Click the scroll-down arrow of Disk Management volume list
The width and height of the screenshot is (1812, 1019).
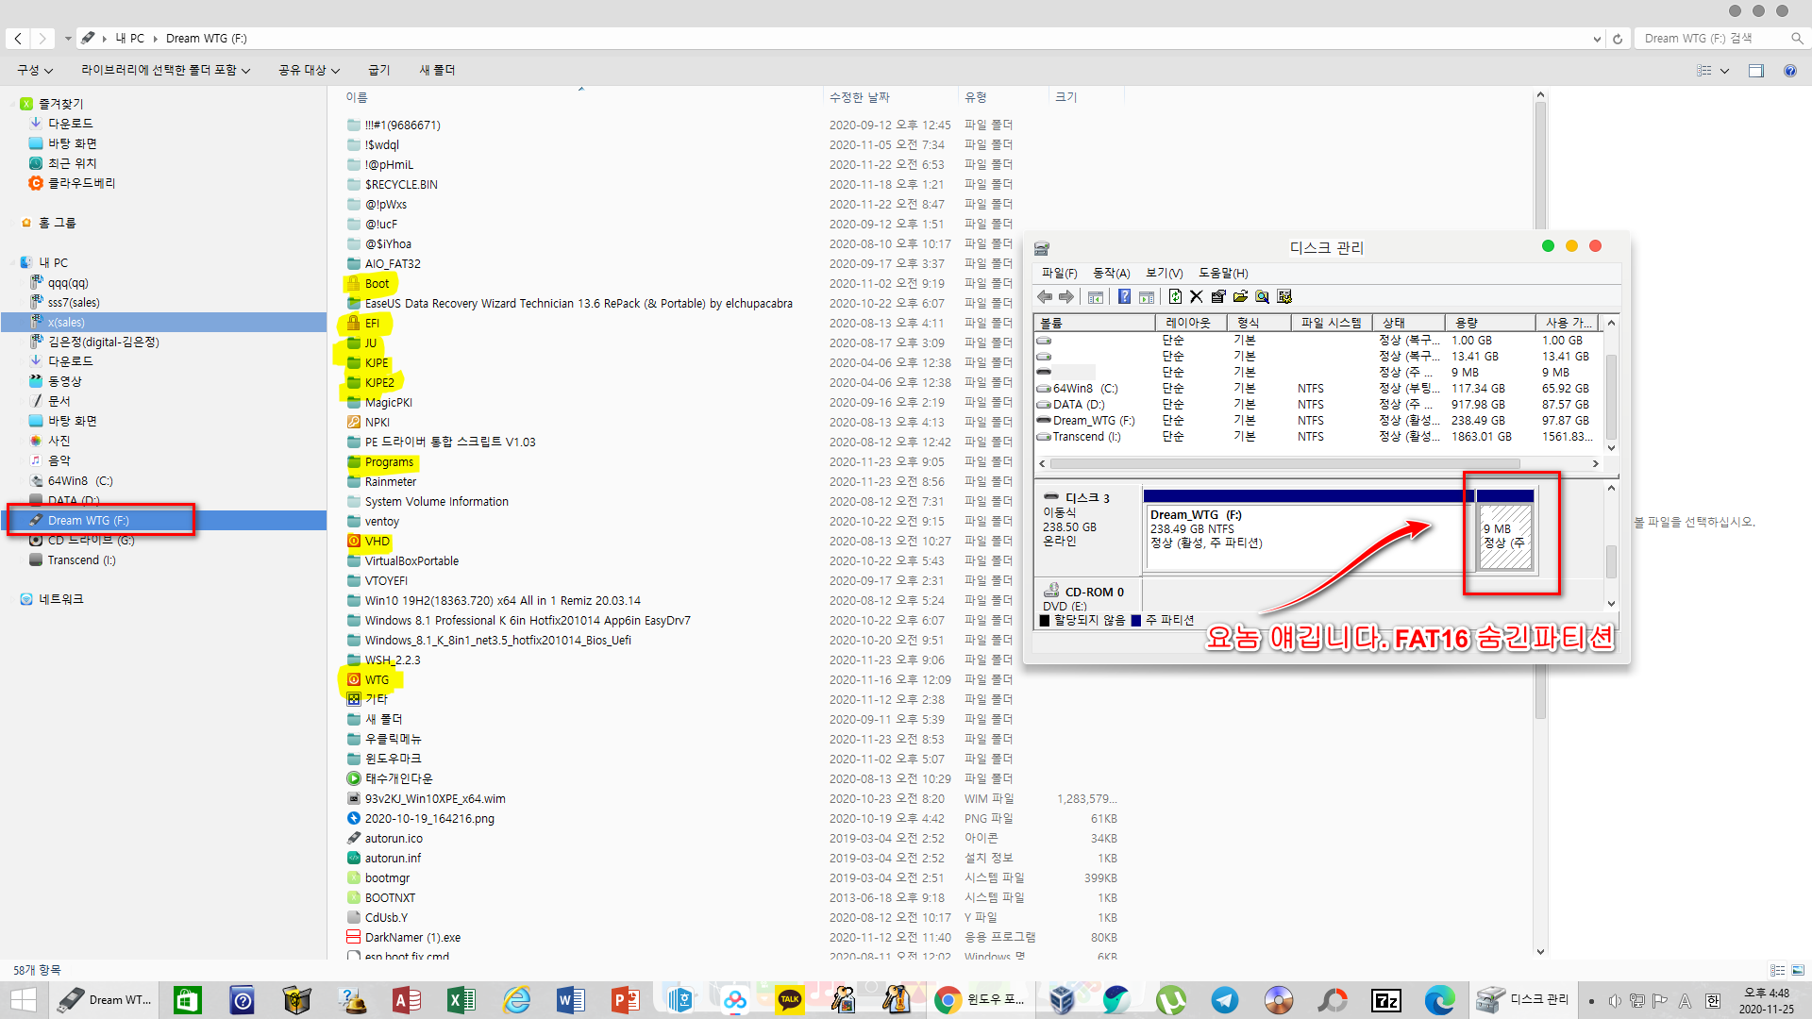click(1611, 448)
